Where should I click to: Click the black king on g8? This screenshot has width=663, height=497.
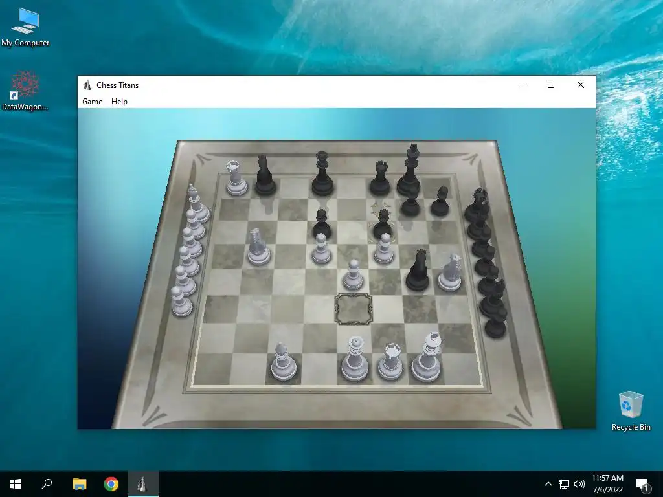pos(410,170)
